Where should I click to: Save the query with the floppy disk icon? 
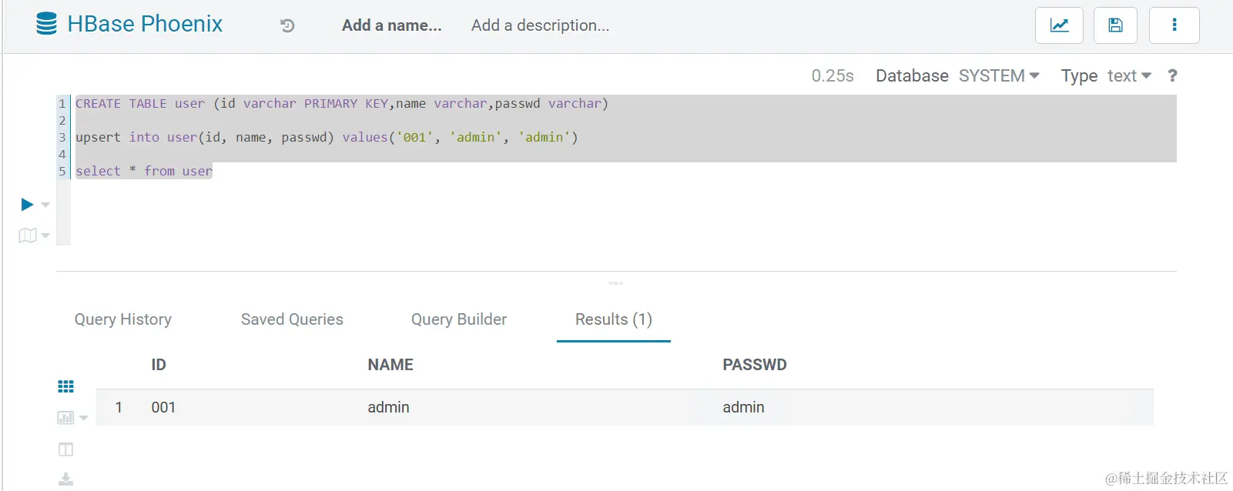point(1115,25)
